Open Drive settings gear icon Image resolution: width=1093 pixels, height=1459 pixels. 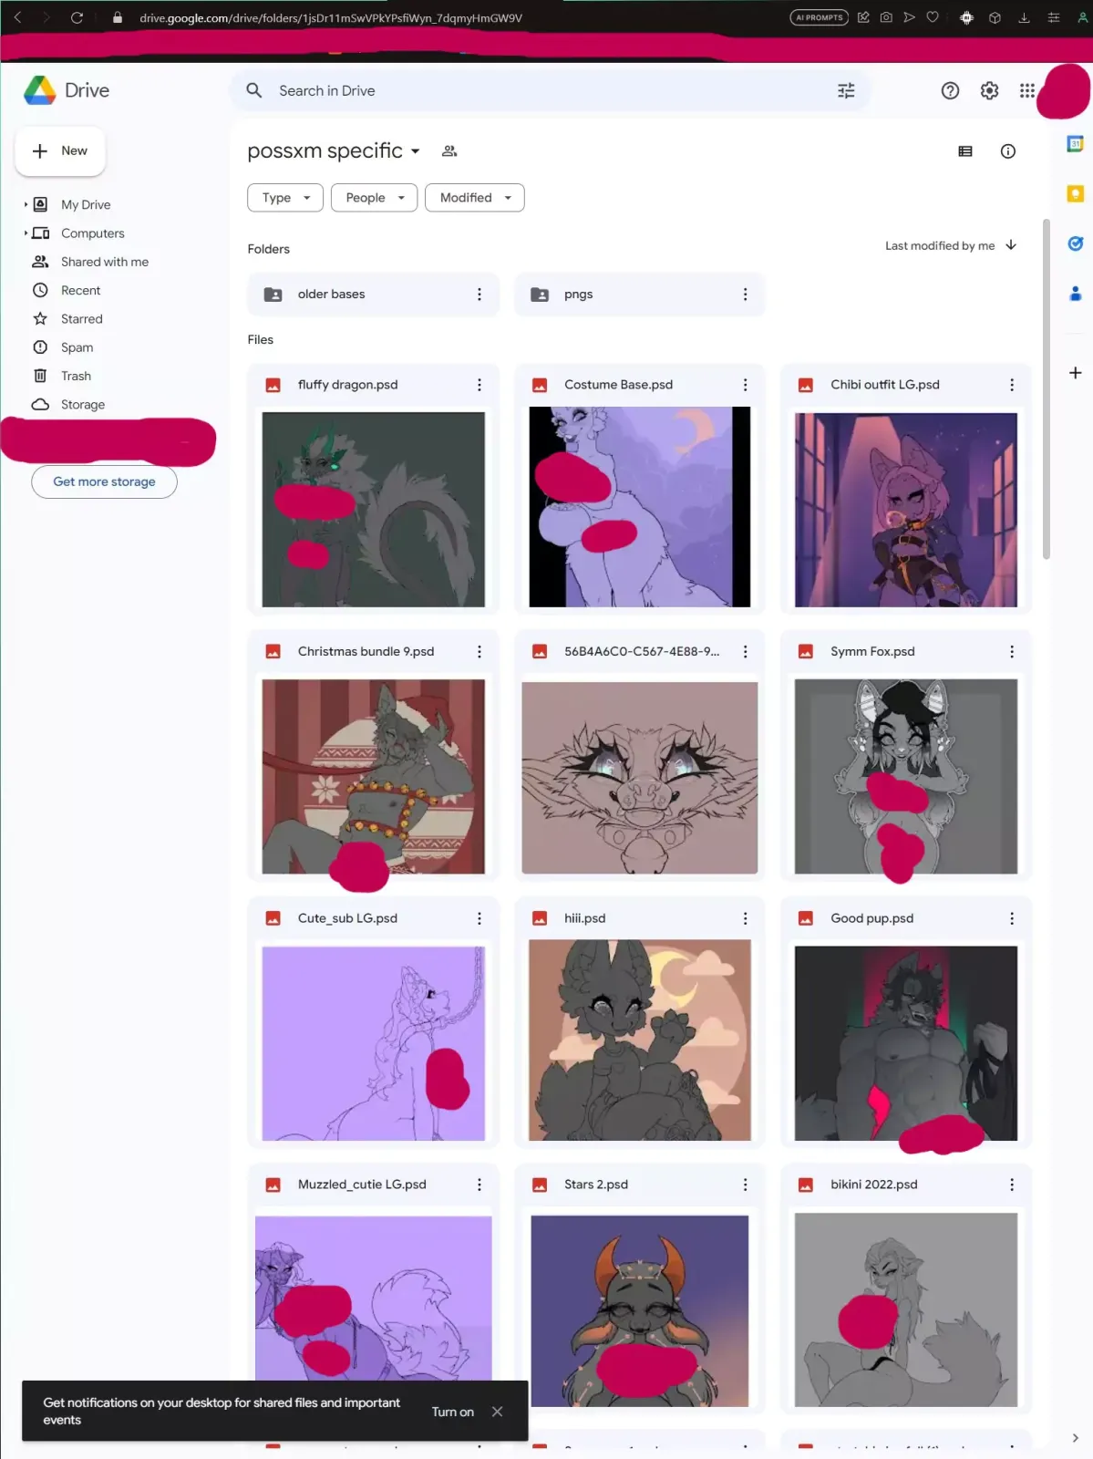(x=989, y=90)
